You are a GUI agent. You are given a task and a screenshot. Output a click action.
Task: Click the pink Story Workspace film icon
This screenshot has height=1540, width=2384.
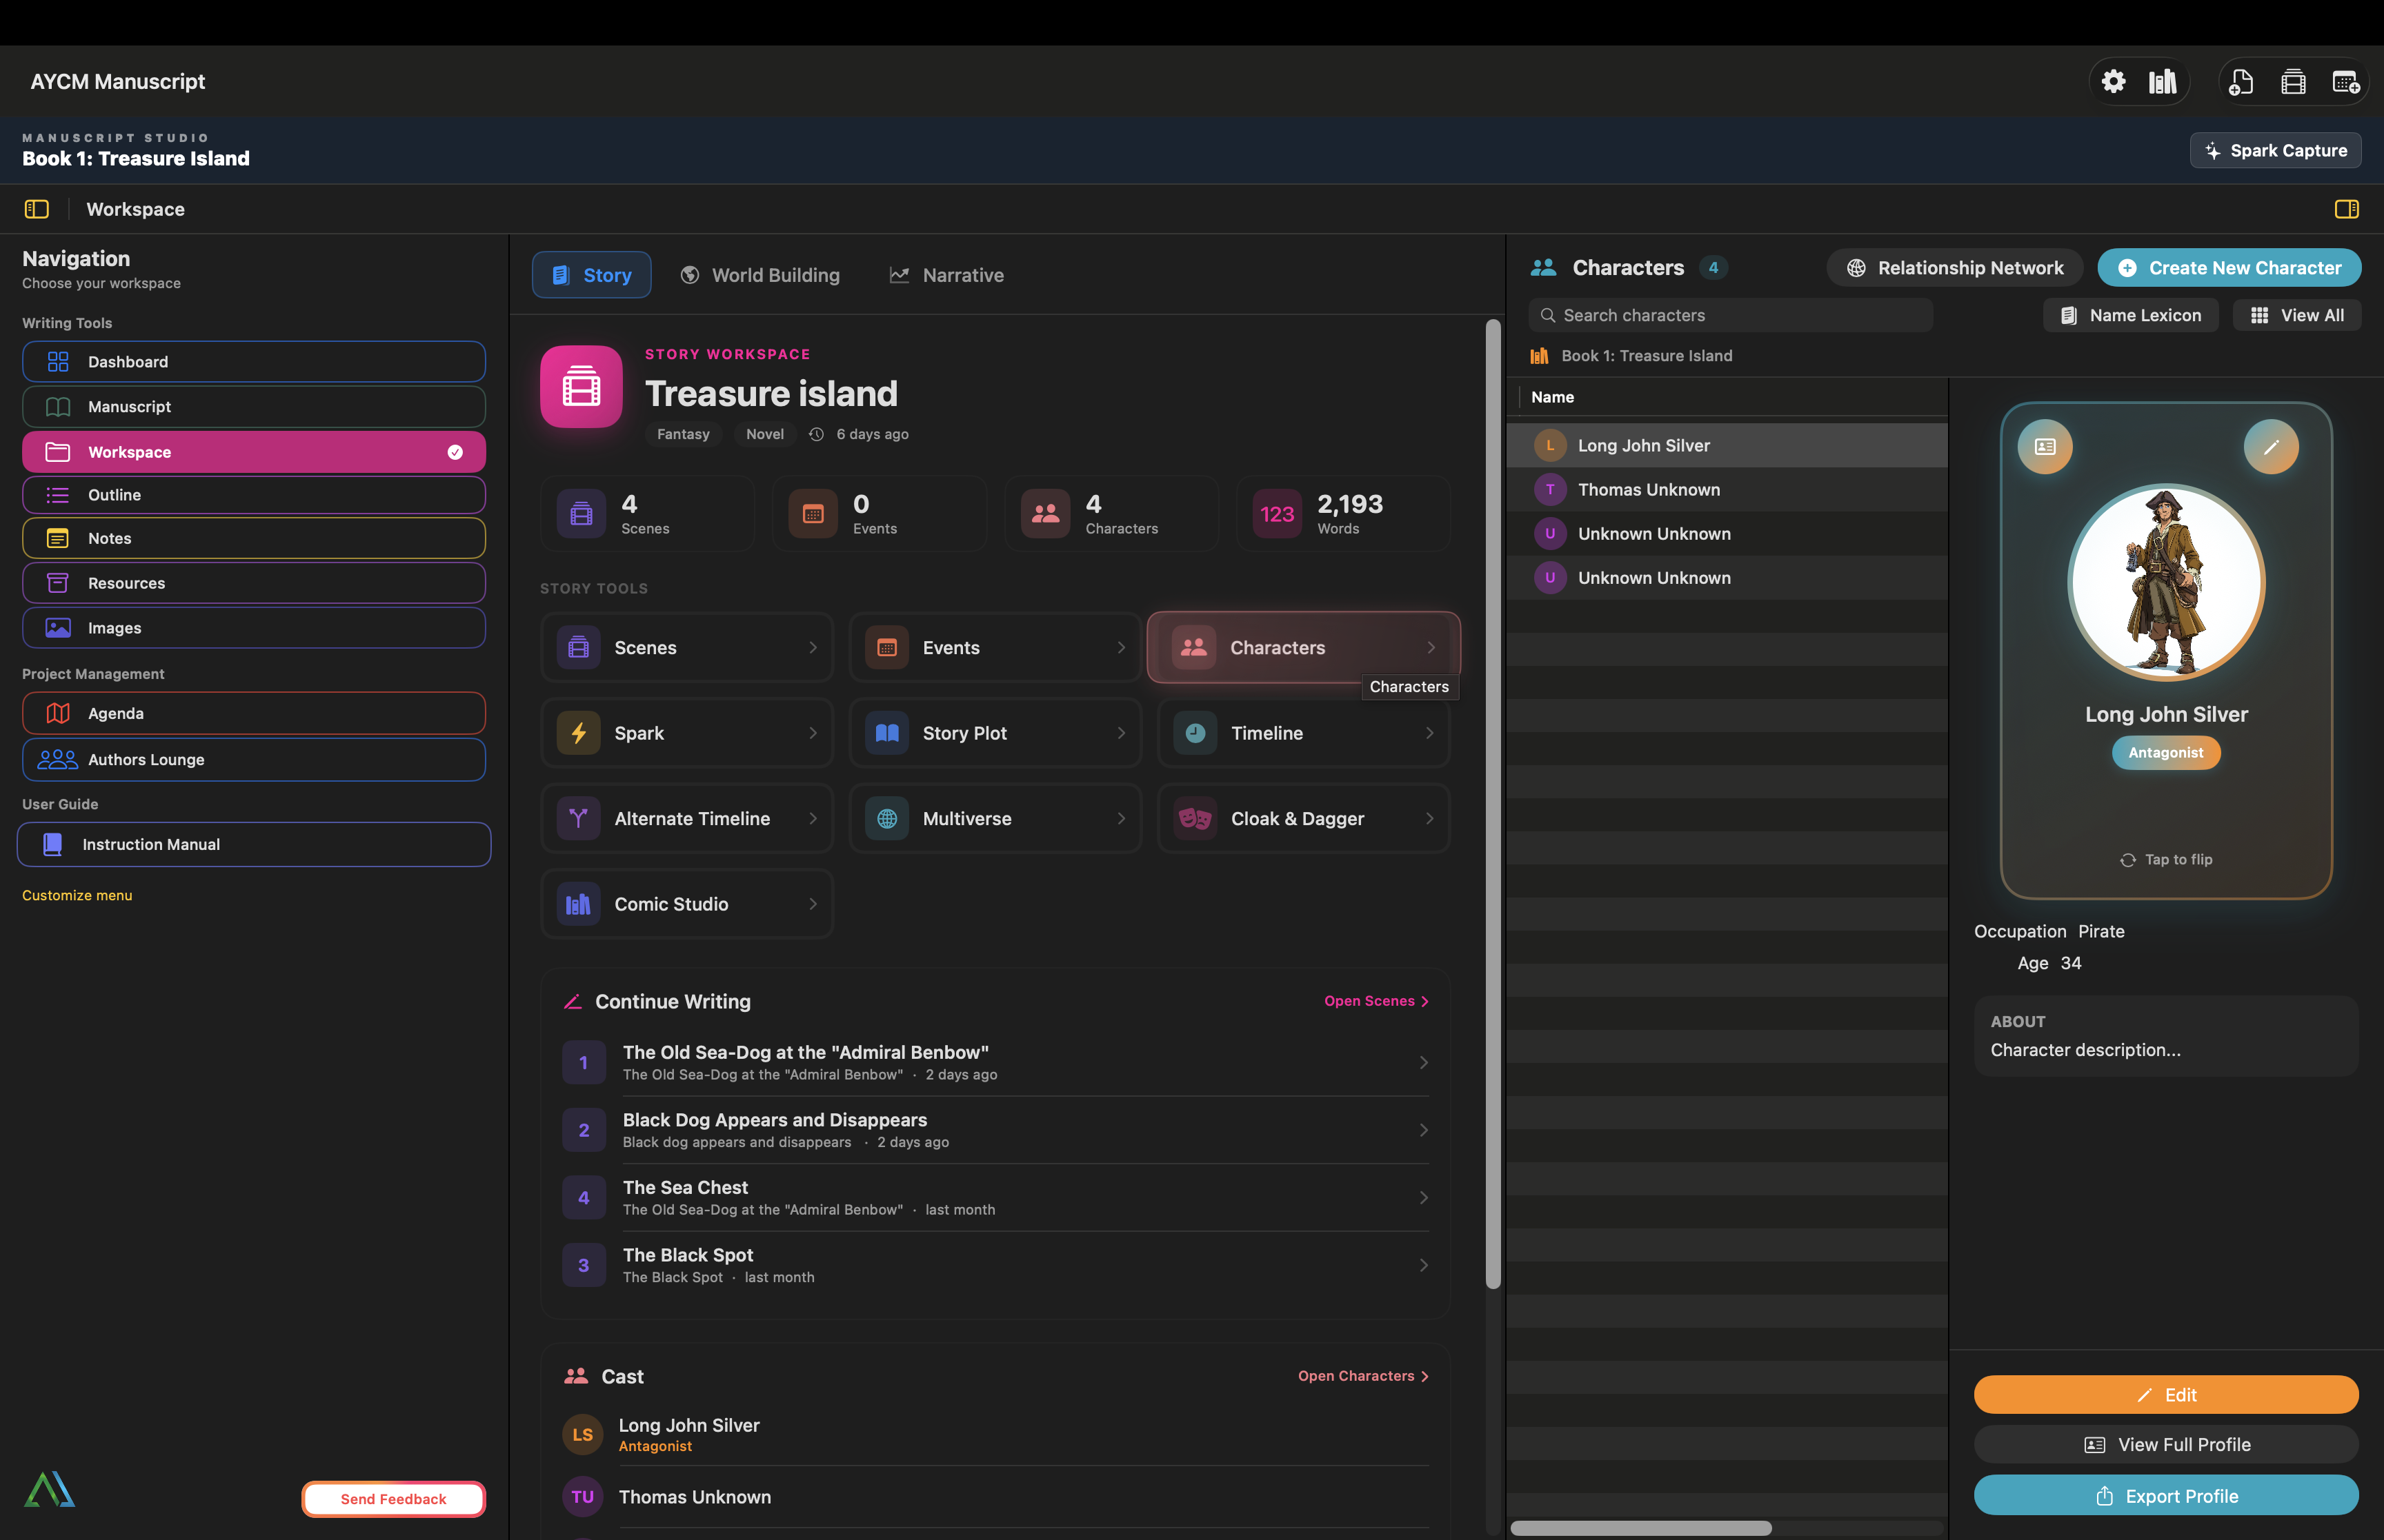coord(582,387)
